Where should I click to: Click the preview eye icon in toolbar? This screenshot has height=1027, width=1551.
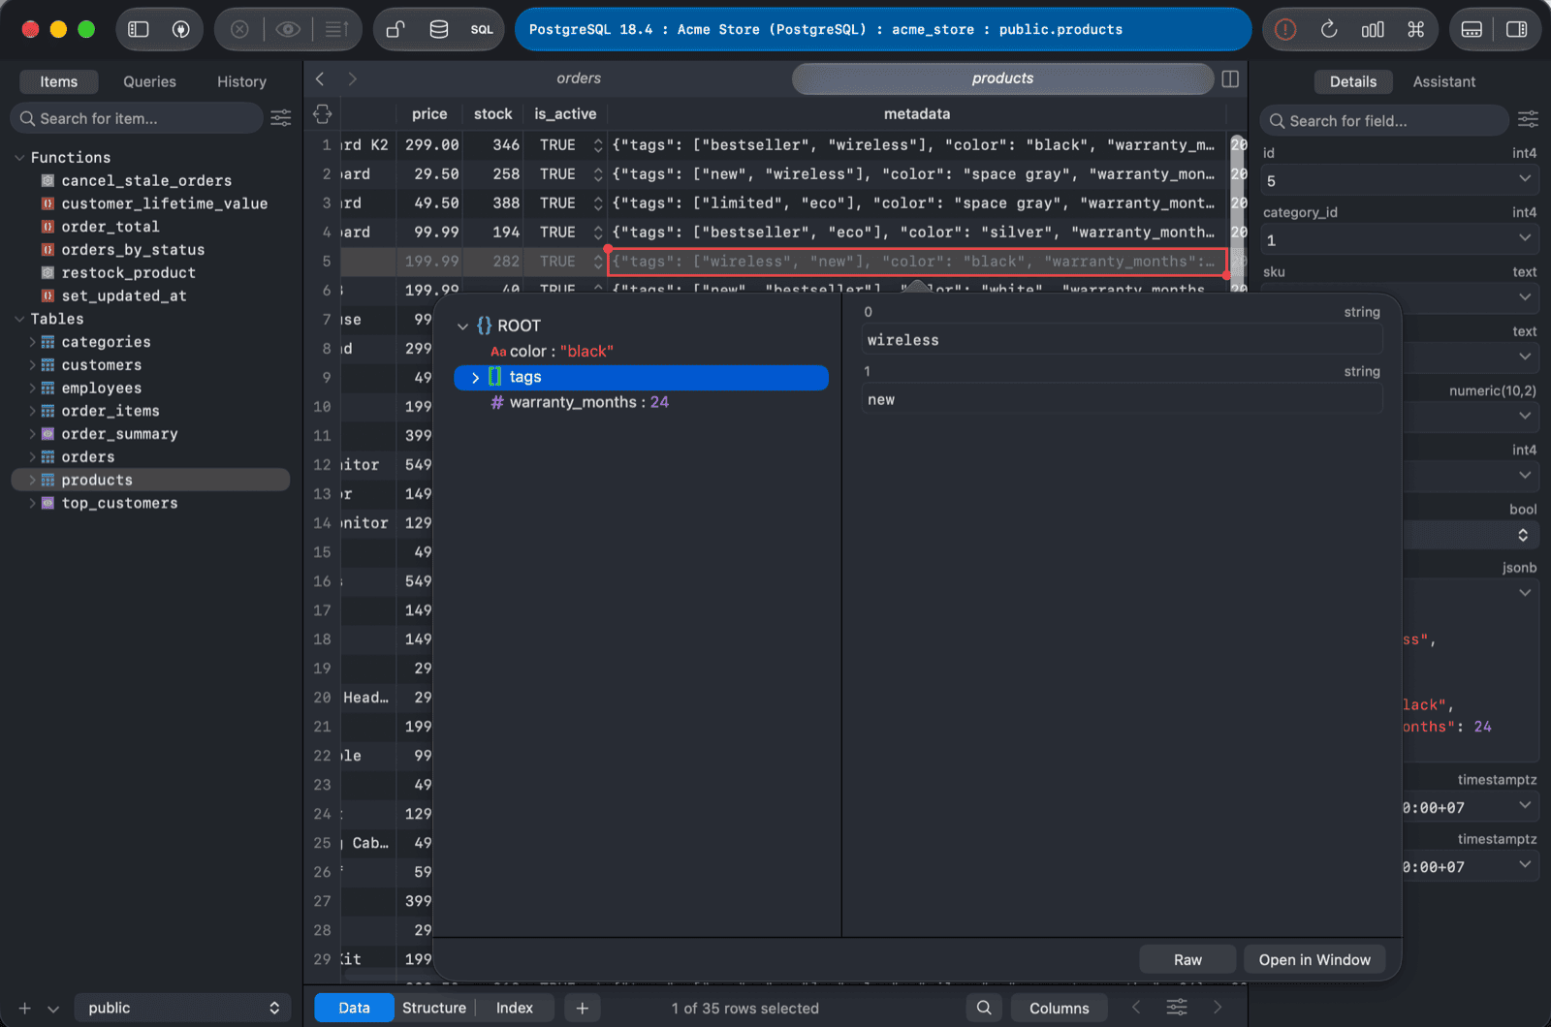288,29
